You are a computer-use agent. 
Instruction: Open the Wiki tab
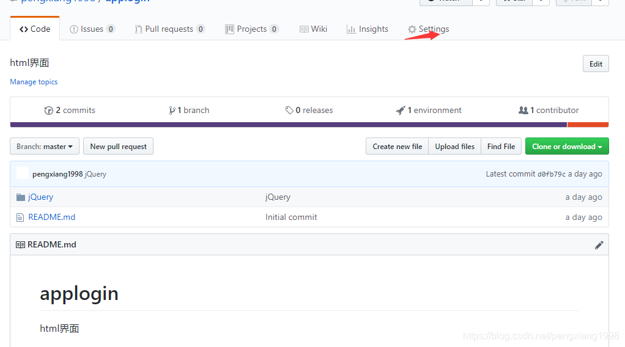[313, 29]
